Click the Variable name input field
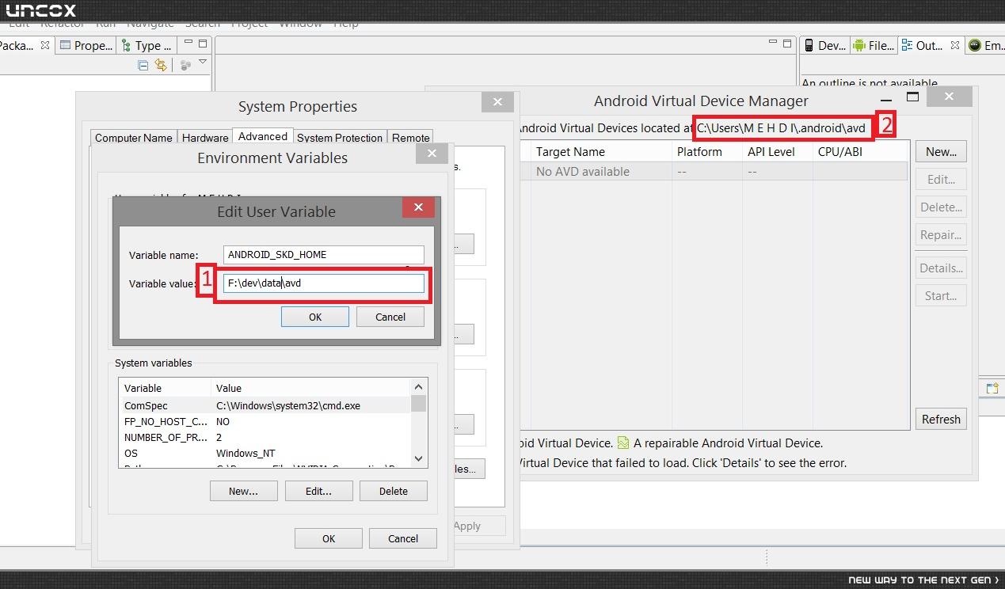 click(323, 254)
